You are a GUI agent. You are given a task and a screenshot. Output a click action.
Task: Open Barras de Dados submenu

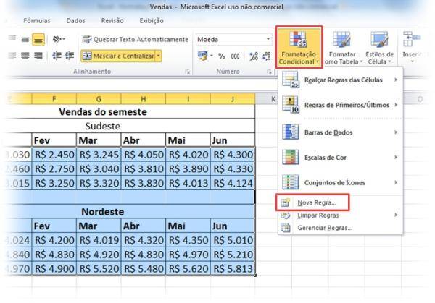coord(341,132)
